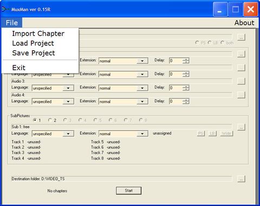Open Audio 3 Delay stepper
This screenshot has width=260, height=206.
[x=186, y=88]
